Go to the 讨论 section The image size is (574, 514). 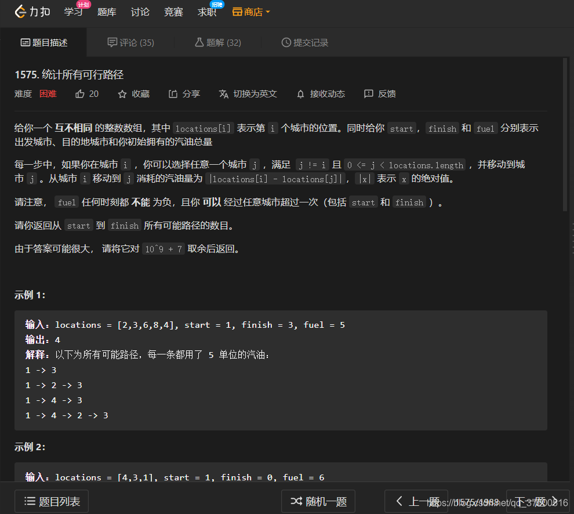click(x=140, y=12)
